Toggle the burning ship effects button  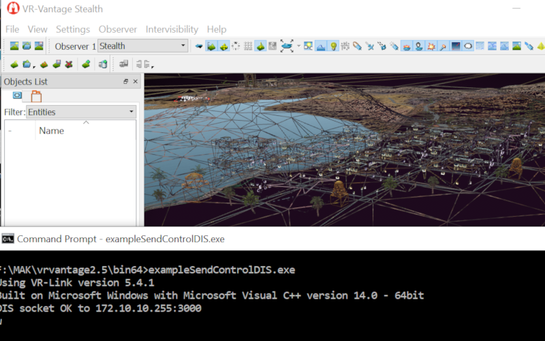(406, 46)
